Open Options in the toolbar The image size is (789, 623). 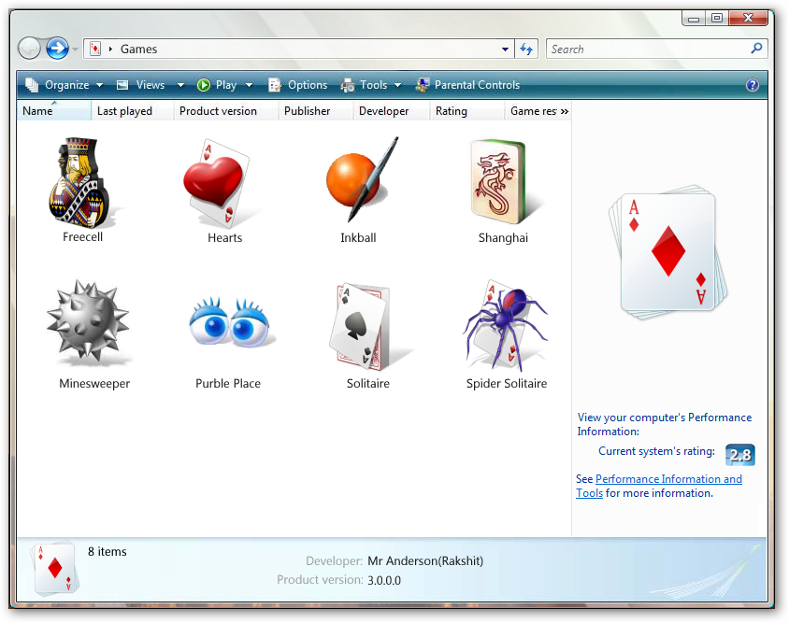298,85
